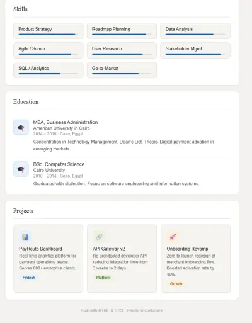The width and height of the screenshot is (252, 323).
Task: Click the Onboarding Revamp rocket icon
Action: click(173, 237)
